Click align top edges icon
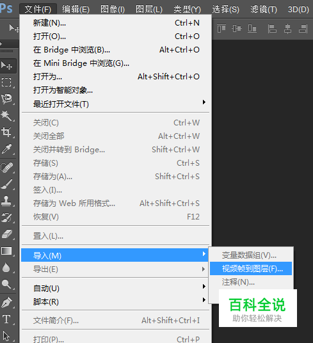The width and height of the screenshot is (313, 343). click(221, 29)
